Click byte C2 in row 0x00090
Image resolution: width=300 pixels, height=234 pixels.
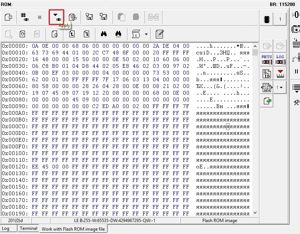[95, 107]
